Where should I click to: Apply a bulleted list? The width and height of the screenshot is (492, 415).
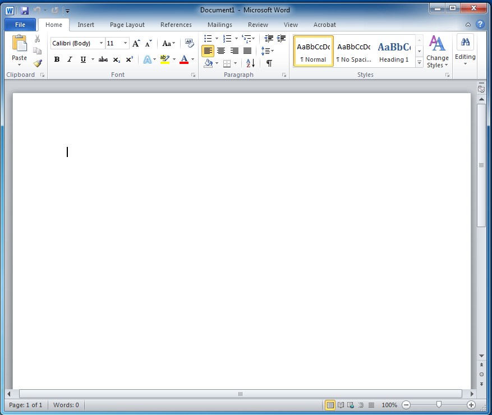(x=208, y=39)
